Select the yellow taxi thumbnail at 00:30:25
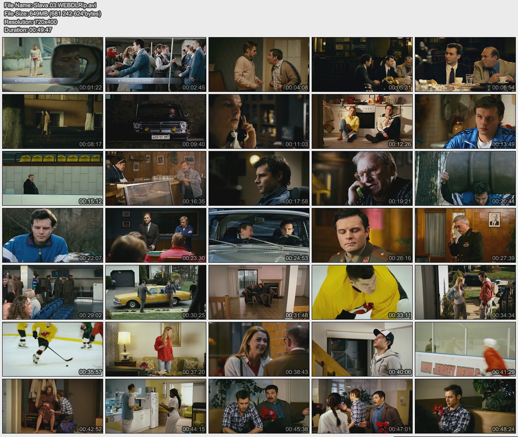518x437 pixels. coord(156,292)
